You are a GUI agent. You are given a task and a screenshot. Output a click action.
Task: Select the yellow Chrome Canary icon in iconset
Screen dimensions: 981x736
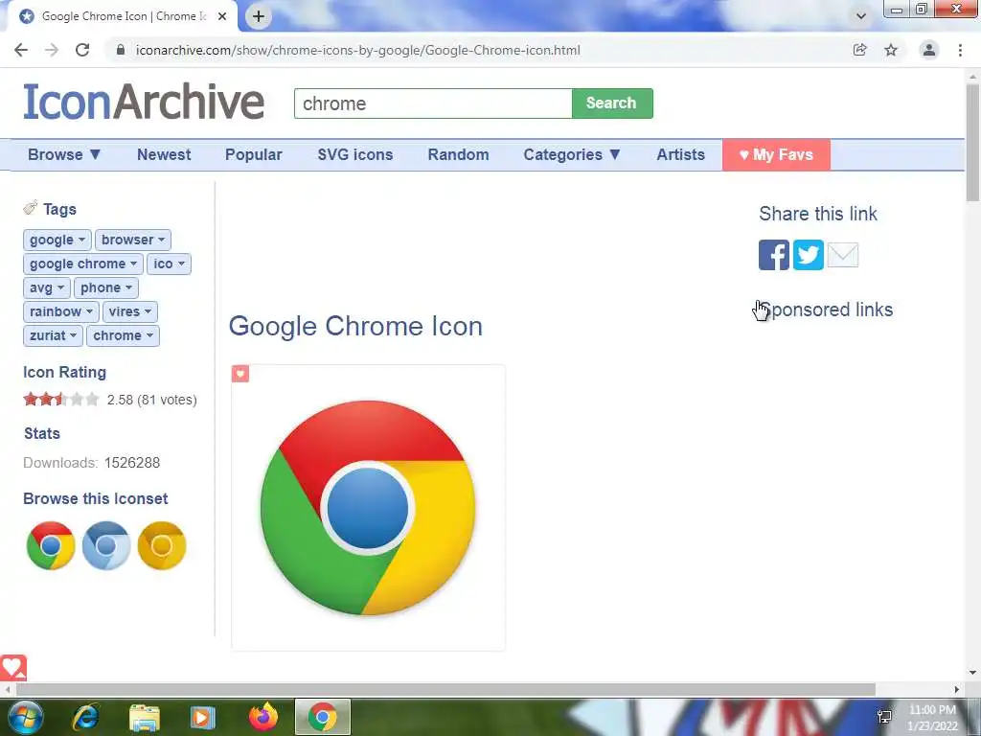[162, 545]
